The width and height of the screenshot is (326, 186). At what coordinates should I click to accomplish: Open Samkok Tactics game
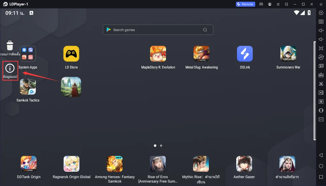tap(28, 87)
